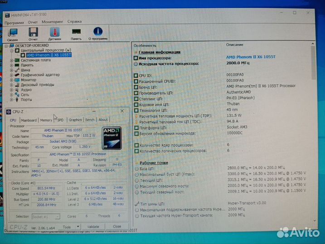The image size is (325, 244).
Task: Open the Память memory module icon
Action: 76,32
